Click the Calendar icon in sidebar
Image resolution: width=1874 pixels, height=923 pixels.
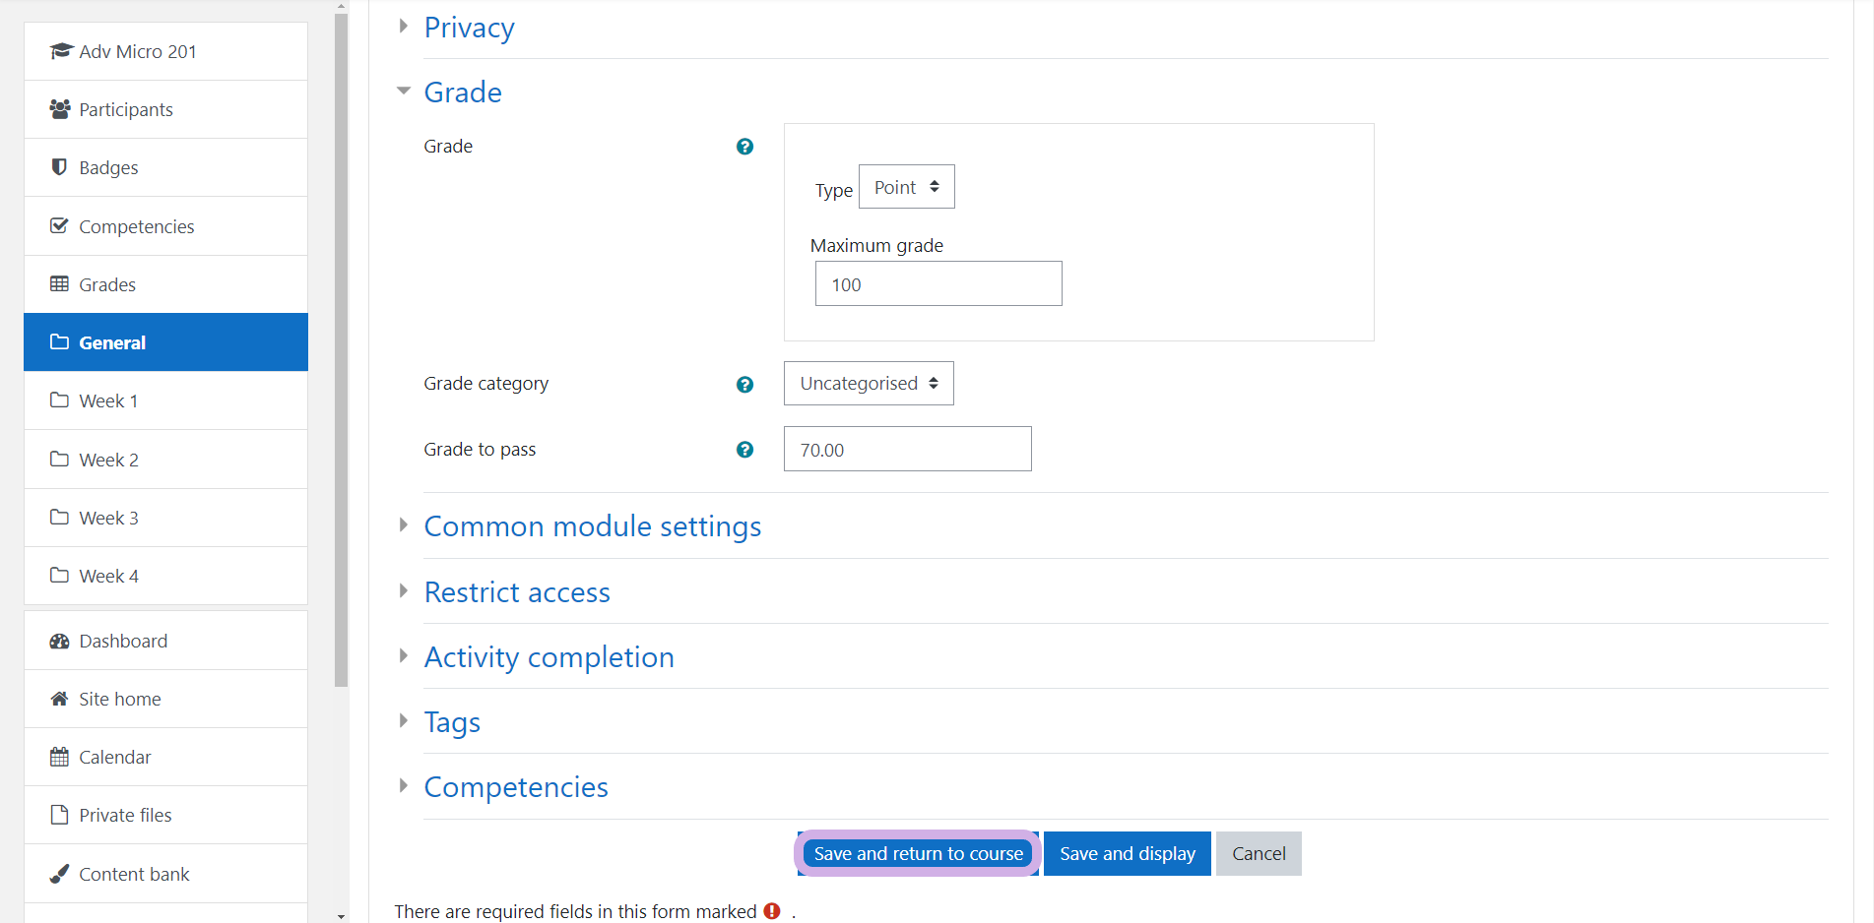(x=59, y=757)
